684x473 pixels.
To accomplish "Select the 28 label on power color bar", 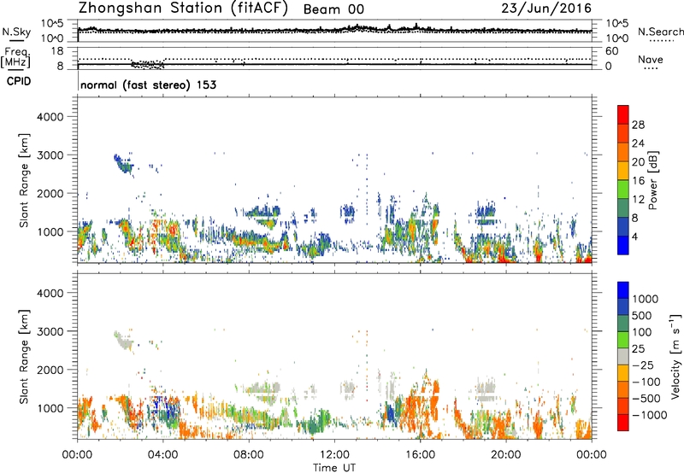I will point(638,125).
